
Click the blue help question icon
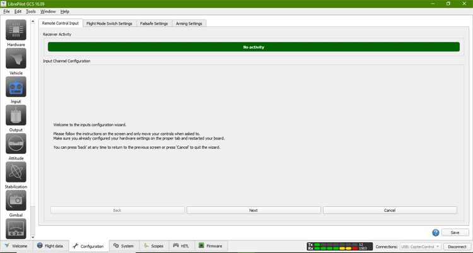pos(436,232)
